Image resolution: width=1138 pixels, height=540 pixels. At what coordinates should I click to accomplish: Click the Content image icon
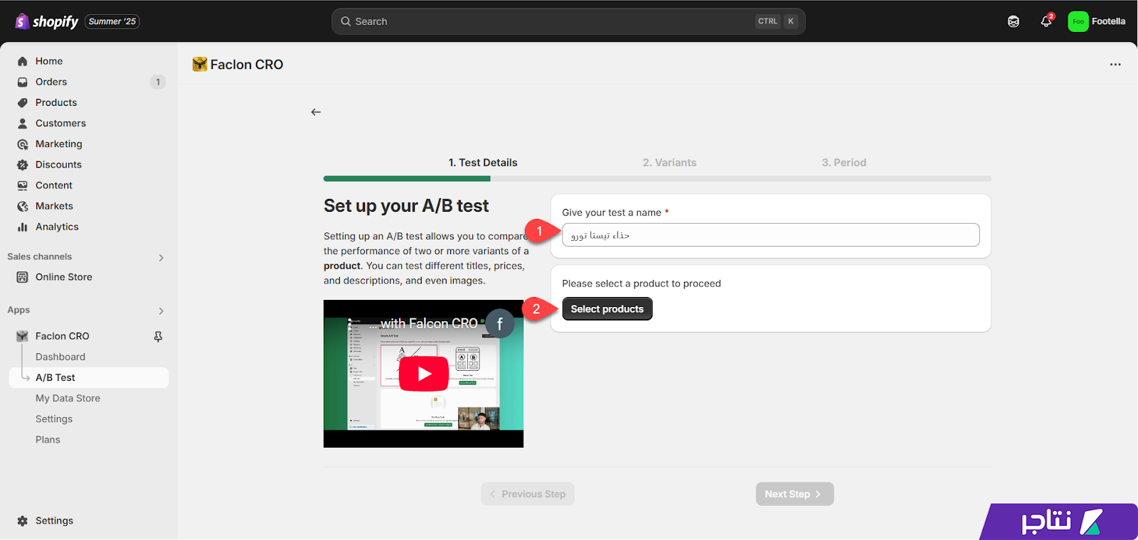[23, 185]
